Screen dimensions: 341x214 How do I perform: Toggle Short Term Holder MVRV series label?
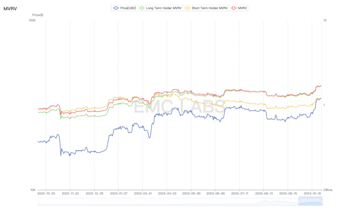pyautogui.click(x=210, y=8)
